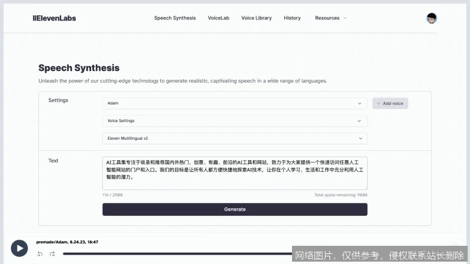Click the ElevenLabs logo

tap(54, 18)
